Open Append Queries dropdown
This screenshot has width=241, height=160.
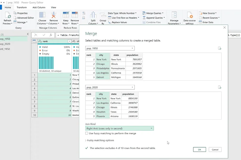click(154, 18)
